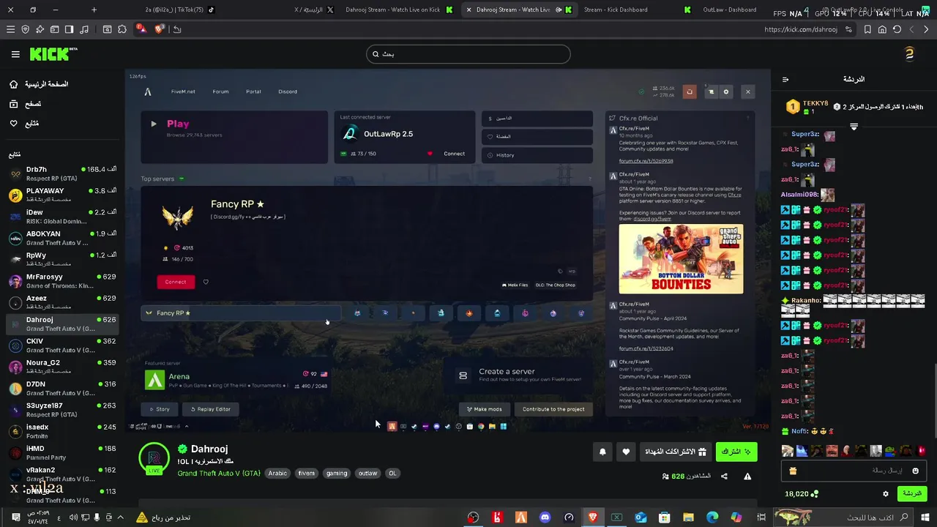Open the taskbar volume icon
Viewport: 937px width, 527px height.
coord(74,517)
